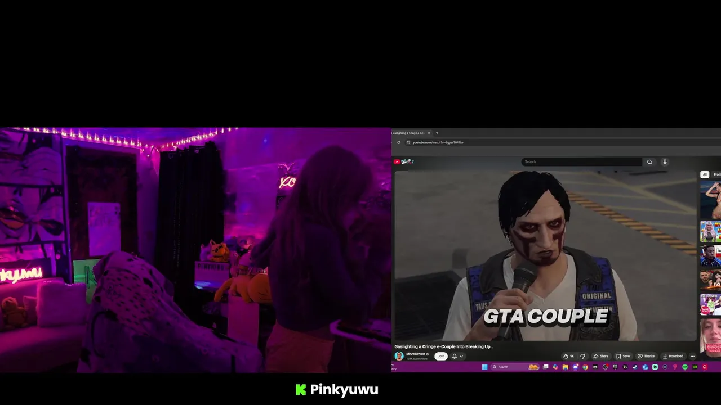
Task: Open a new browser tab with plus
Action: pos(437,133)
